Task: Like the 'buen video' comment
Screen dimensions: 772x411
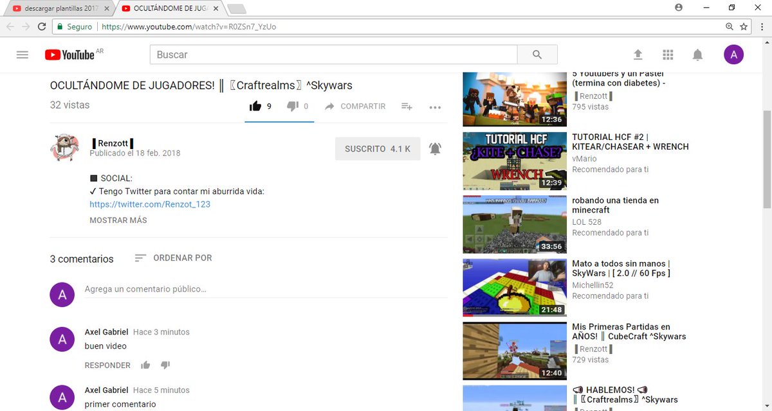Action: [x=145, y=365]
